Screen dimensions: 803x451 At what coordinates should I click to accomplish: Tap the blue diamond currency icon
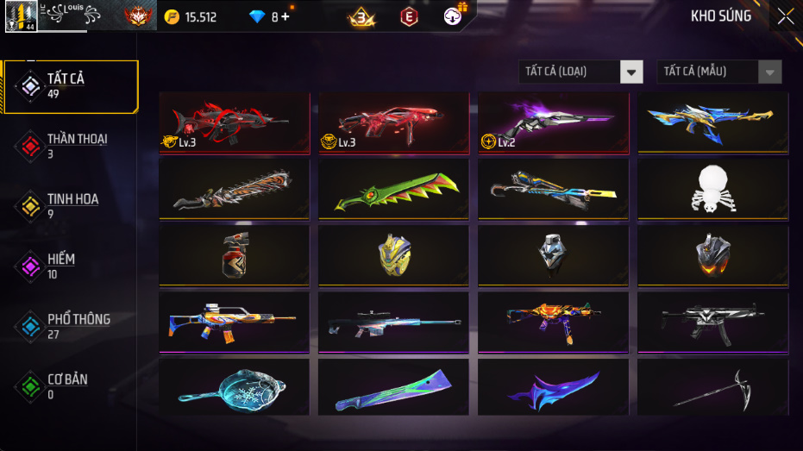tap(256, 17)
